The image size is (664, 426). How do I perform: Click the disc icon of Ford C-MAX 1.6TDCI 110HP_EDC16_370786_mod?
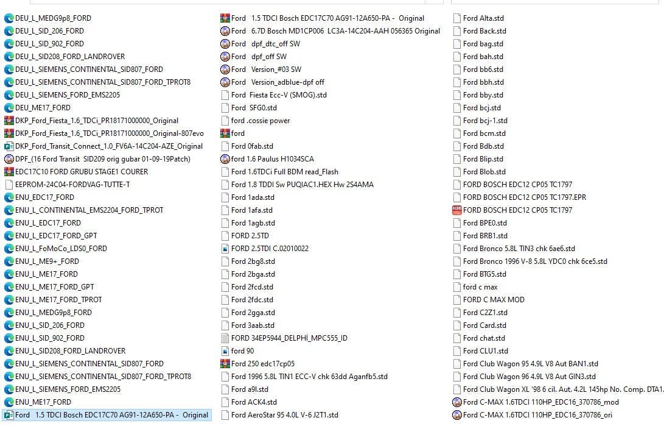[x=457, y=402]
